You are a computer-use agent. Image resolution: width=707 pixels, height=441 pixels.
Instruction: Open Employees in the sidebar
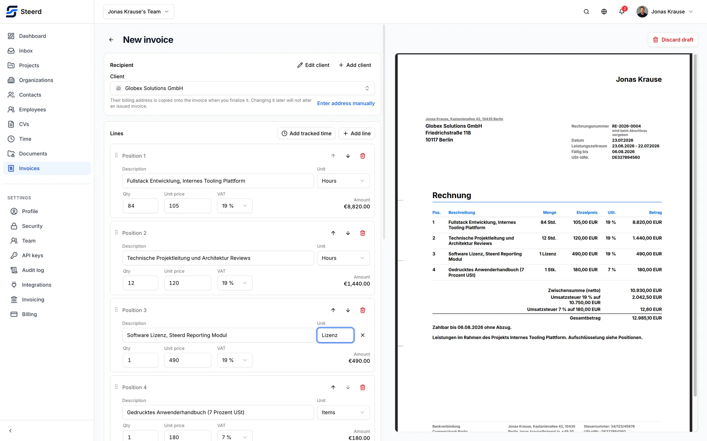[x=47, y=110]
